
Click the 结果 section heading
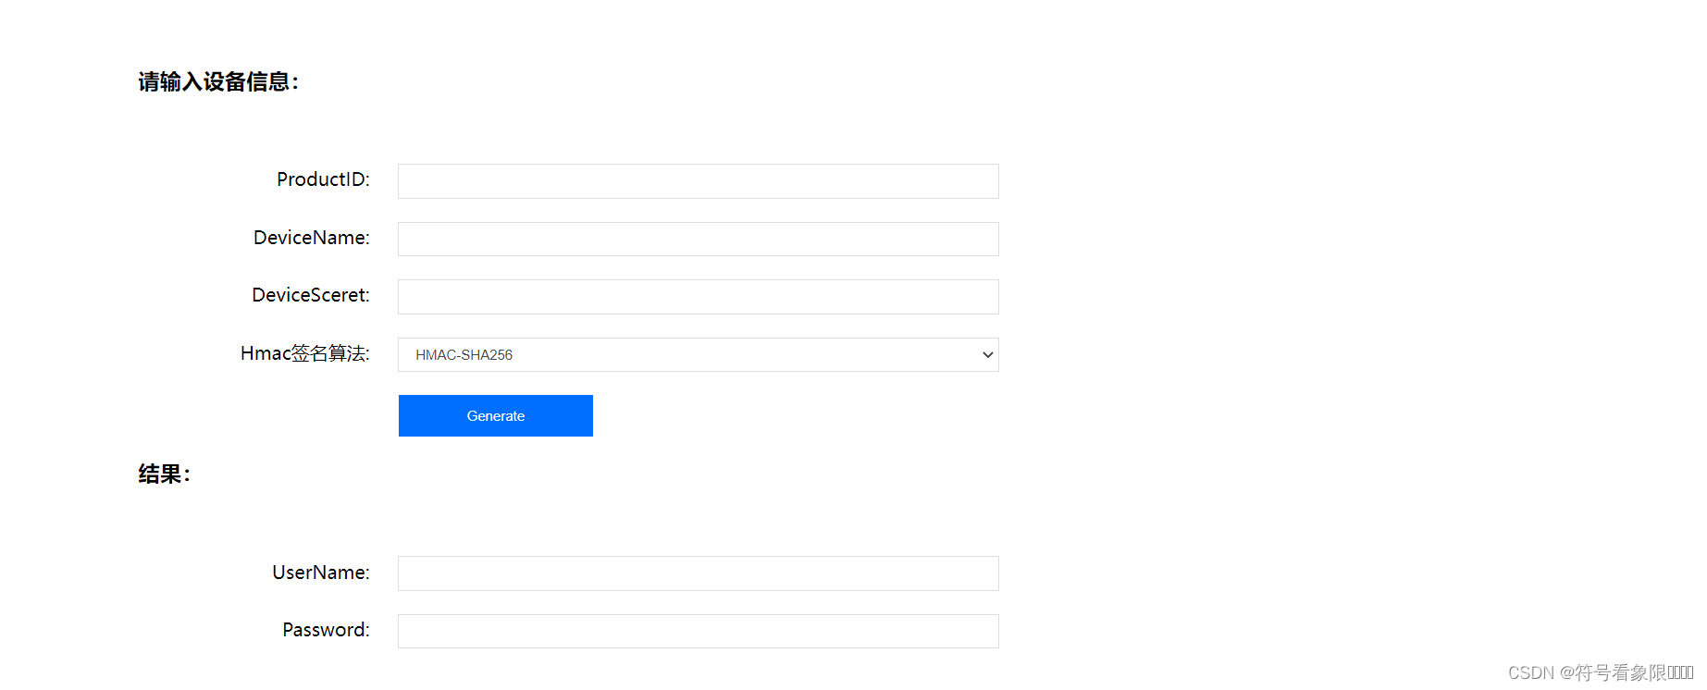click(164, 474)
